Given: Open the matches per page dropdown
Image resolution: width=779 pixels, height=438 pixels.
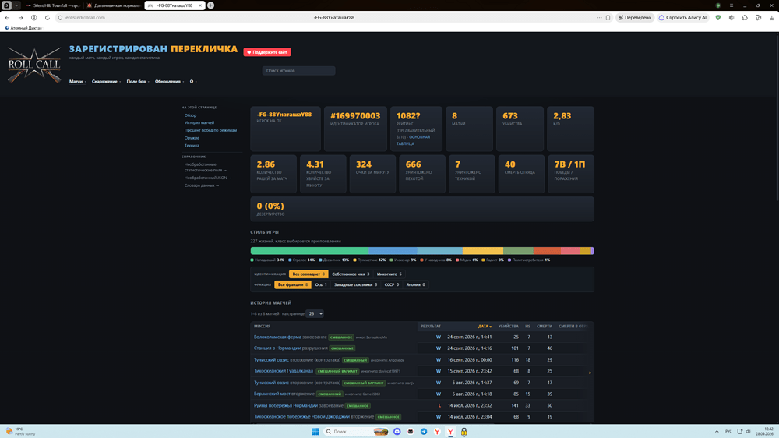Looking at the screenshot, I should click(315, 314).
